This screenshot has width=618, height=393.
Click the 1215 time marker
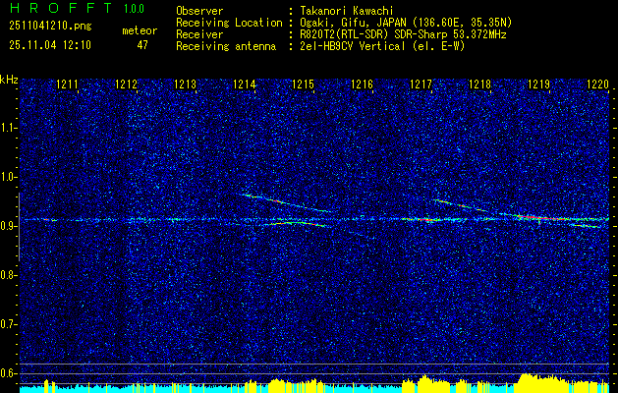pyautogui.click(x=304, y=84)
